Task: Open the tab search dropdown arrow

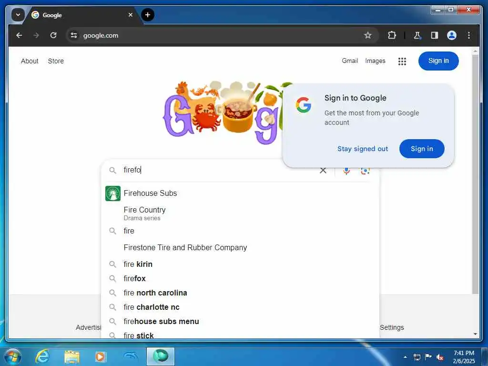Action: tap(18, 15)
